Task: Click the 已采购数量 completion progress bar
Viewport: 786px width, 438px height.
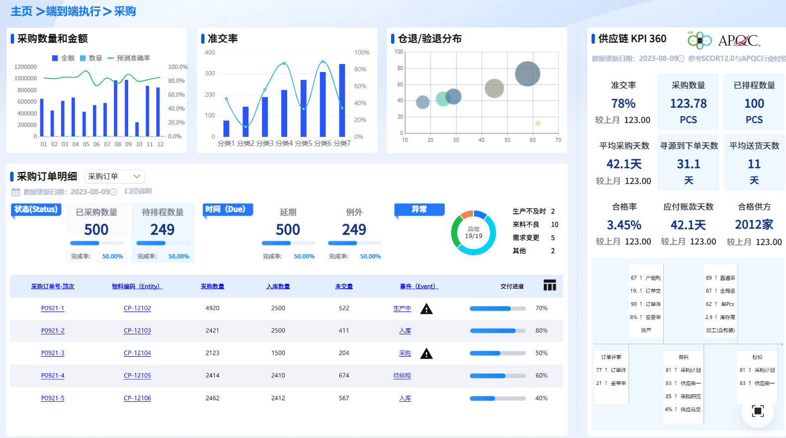Action: [x=97, y=243]
